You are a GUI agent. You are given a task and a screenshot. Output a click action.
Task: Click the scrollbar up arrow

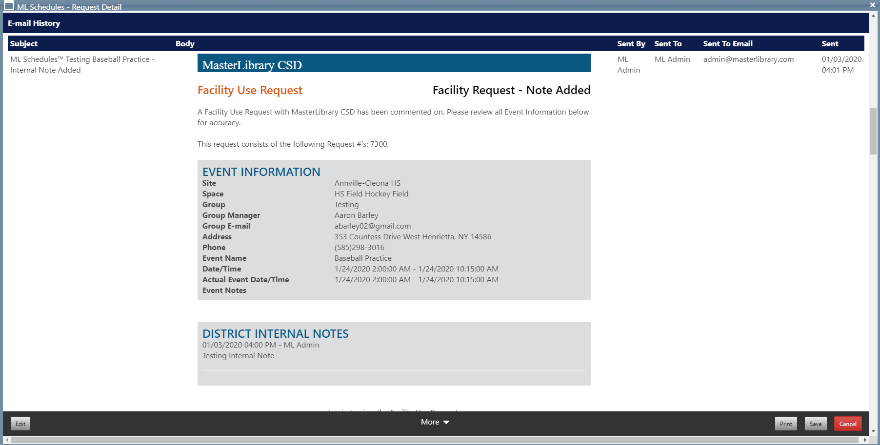click(873, 16)
